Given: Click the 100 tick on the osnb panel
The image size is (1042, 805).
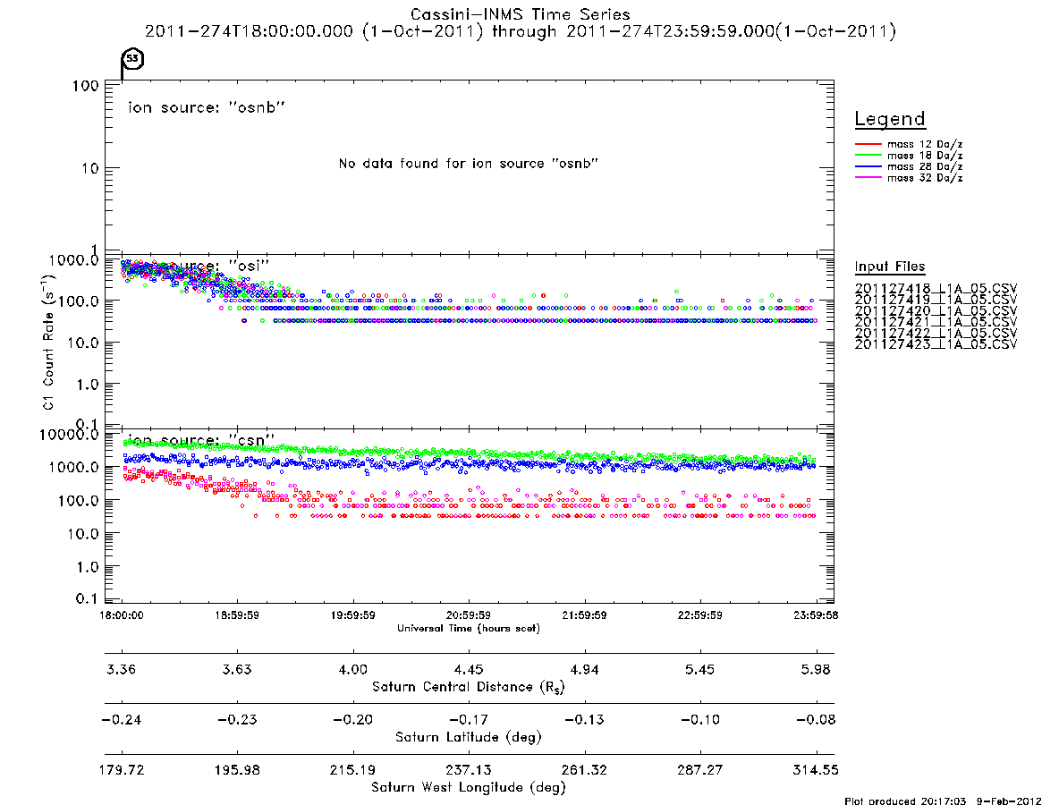Looking at the screenshot, I should click(85, 86).
